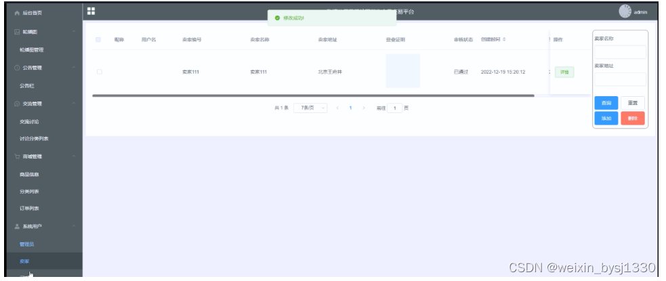Collapse the 轮播图 menu chevron
The width and height of the screenshot is (666, 281).
[x=74, y=31]
